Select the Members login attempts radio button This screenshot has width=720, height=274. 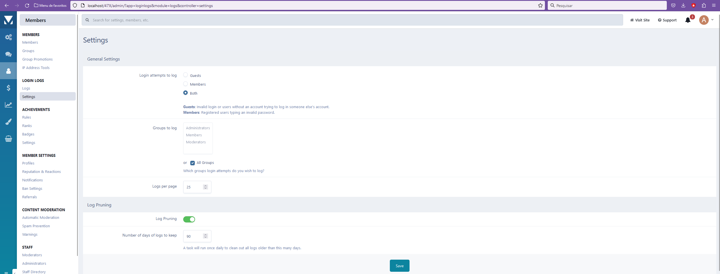pyautogui.click(x=185, y=84)
